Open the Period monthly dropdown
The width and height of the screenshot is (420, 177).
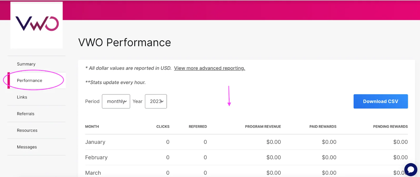tap(116, 102)
